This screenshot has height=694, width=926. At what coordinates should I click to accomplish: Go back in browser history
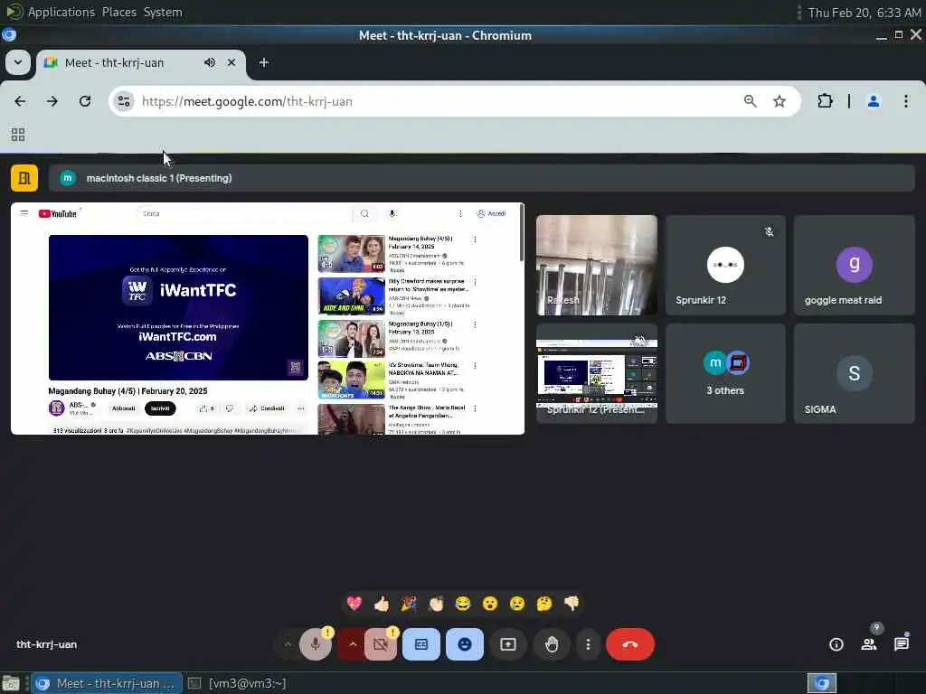(20, 101)
